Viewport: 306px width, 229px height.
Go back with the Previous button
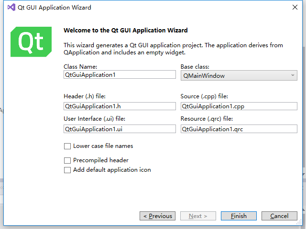pos(157,216)
